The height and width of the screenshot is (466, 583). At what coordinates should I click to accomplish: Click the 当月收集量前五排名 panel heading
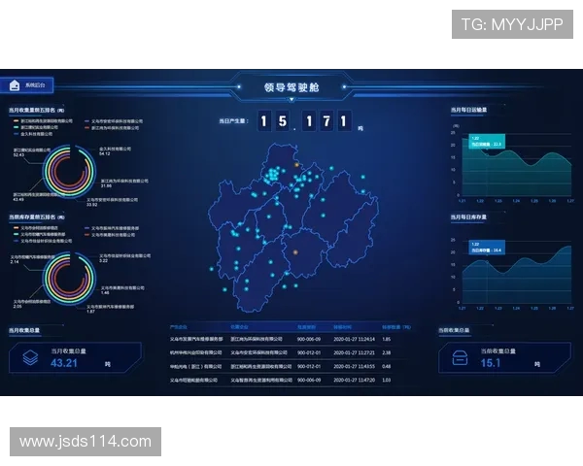pyautogui.click(x=37, y=111)
